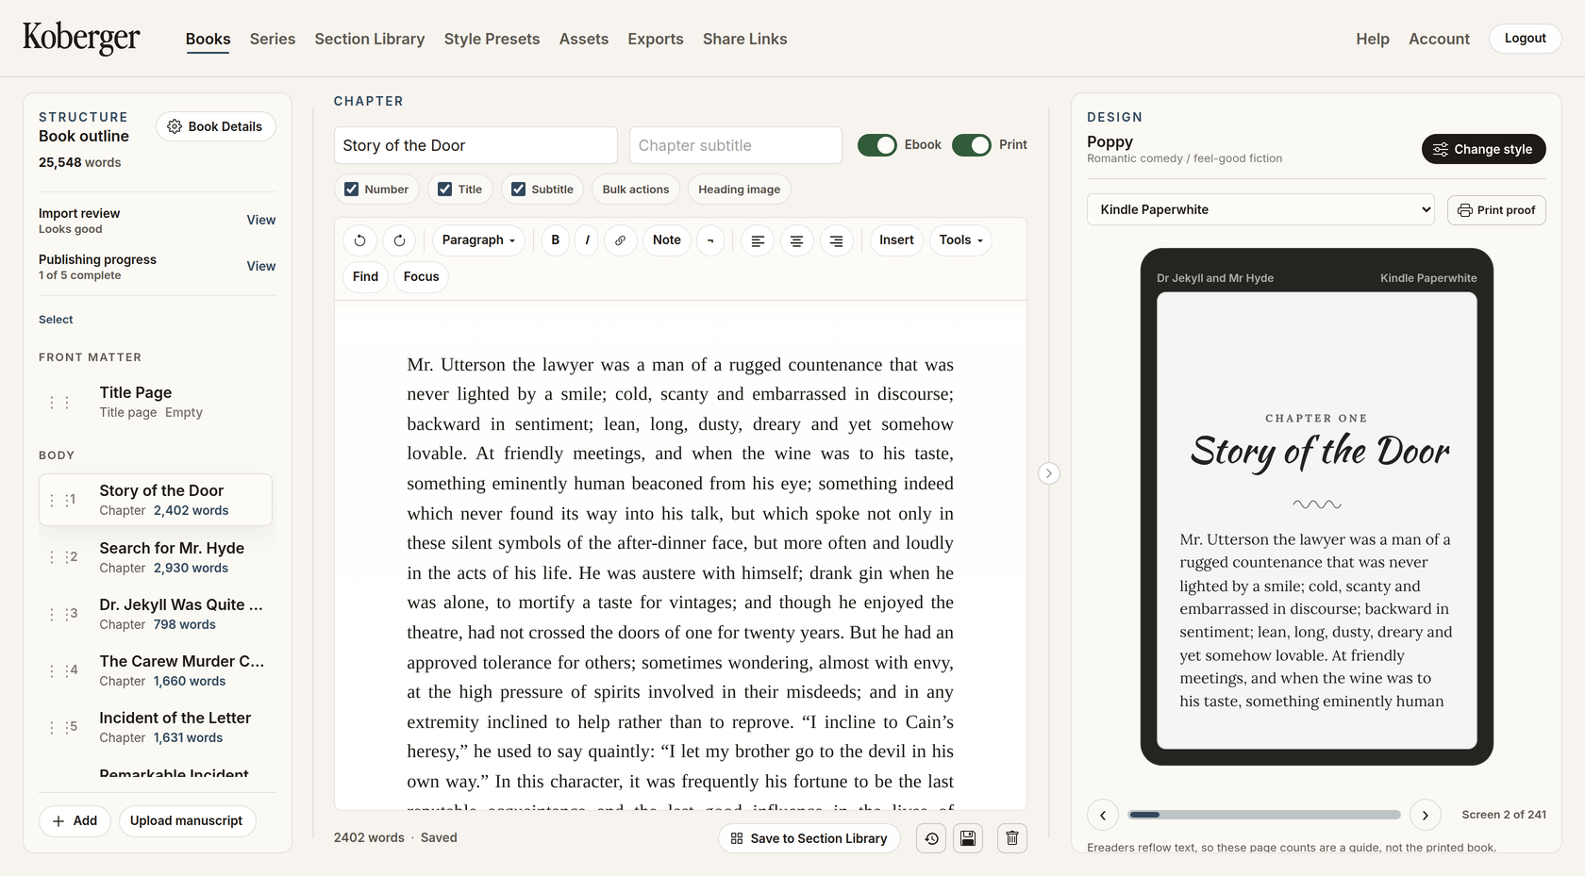
Task: Open the Kindle Paperwhite device dropdown
Action: pos(1260,209)
